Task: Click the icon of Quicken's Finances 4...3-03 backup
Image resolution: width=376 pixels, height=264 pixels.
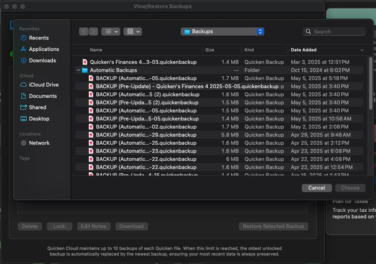Action: (x=85, y=62)
